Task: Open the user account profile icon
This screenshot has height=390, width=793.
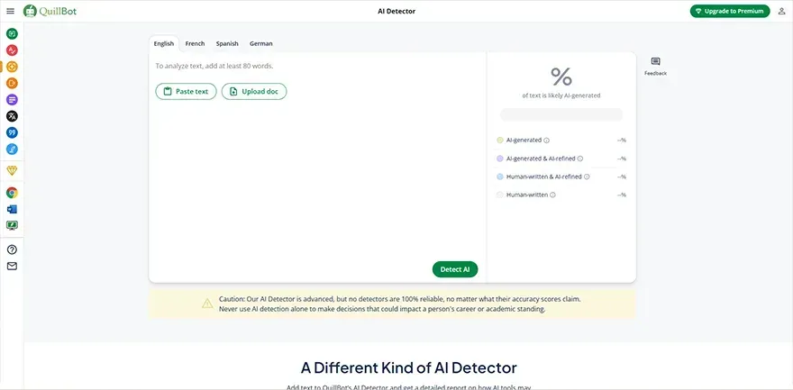Action: (781, 12)
